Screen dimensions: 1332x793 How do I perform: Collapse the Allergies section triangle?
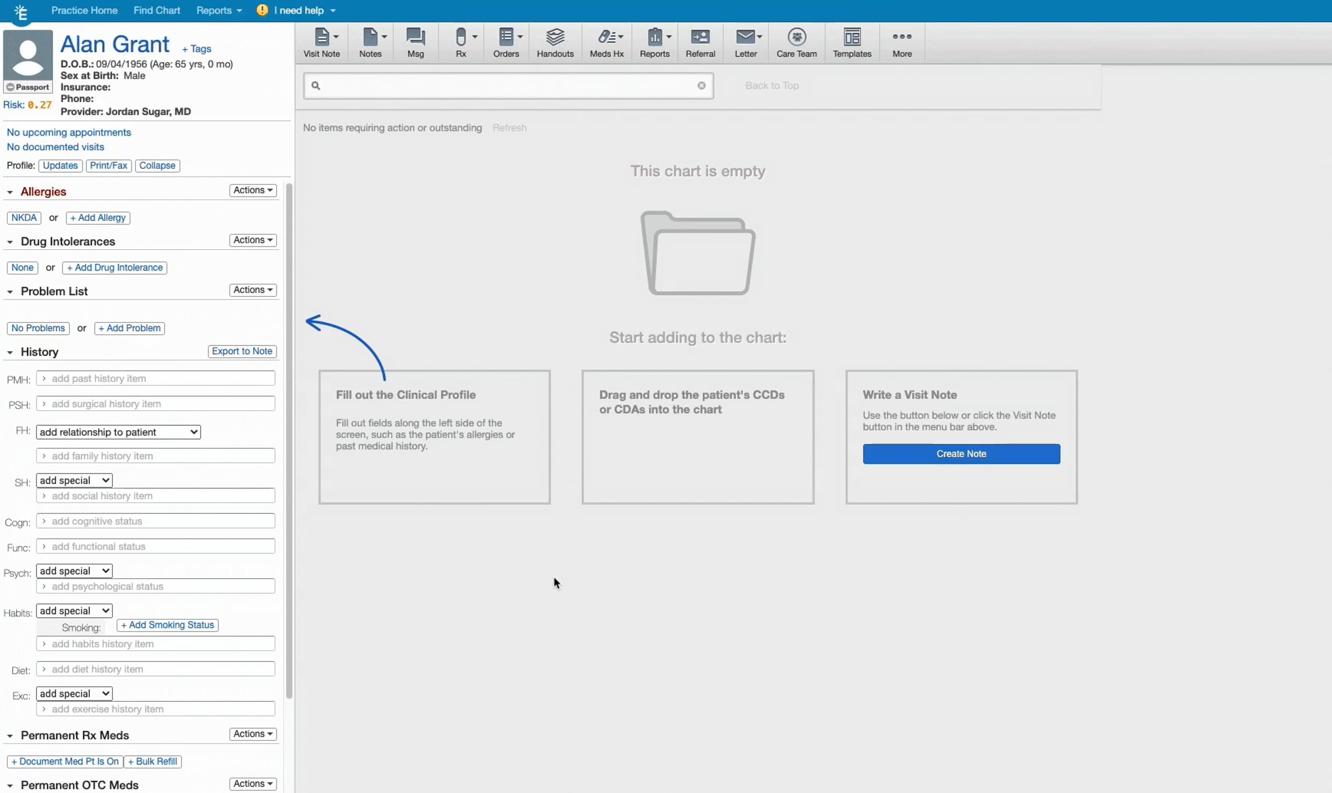pyautogui.click(x=10, y=192)
